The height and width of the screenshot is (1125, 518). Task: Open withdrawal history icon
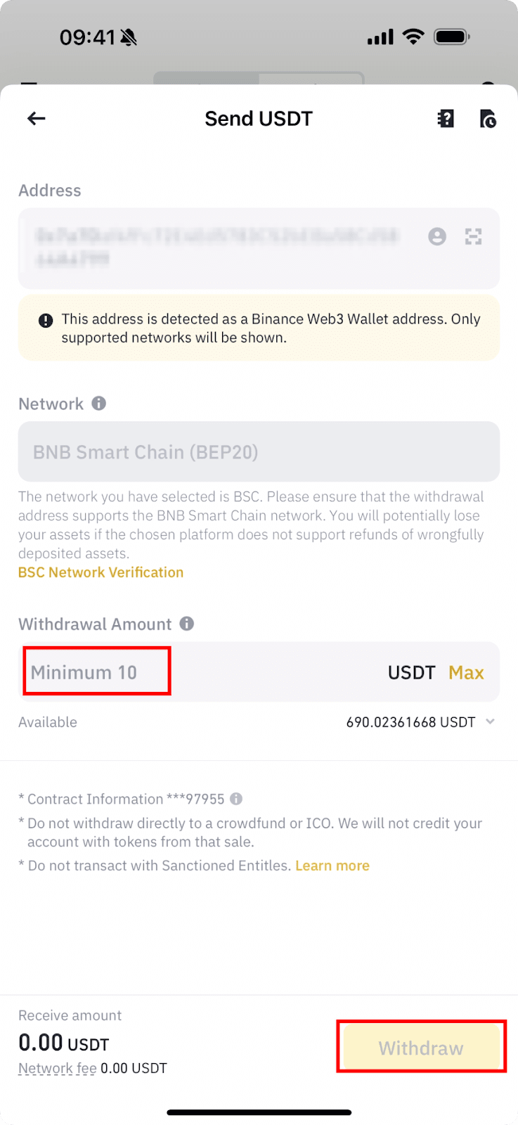click(x=488, y=119)
